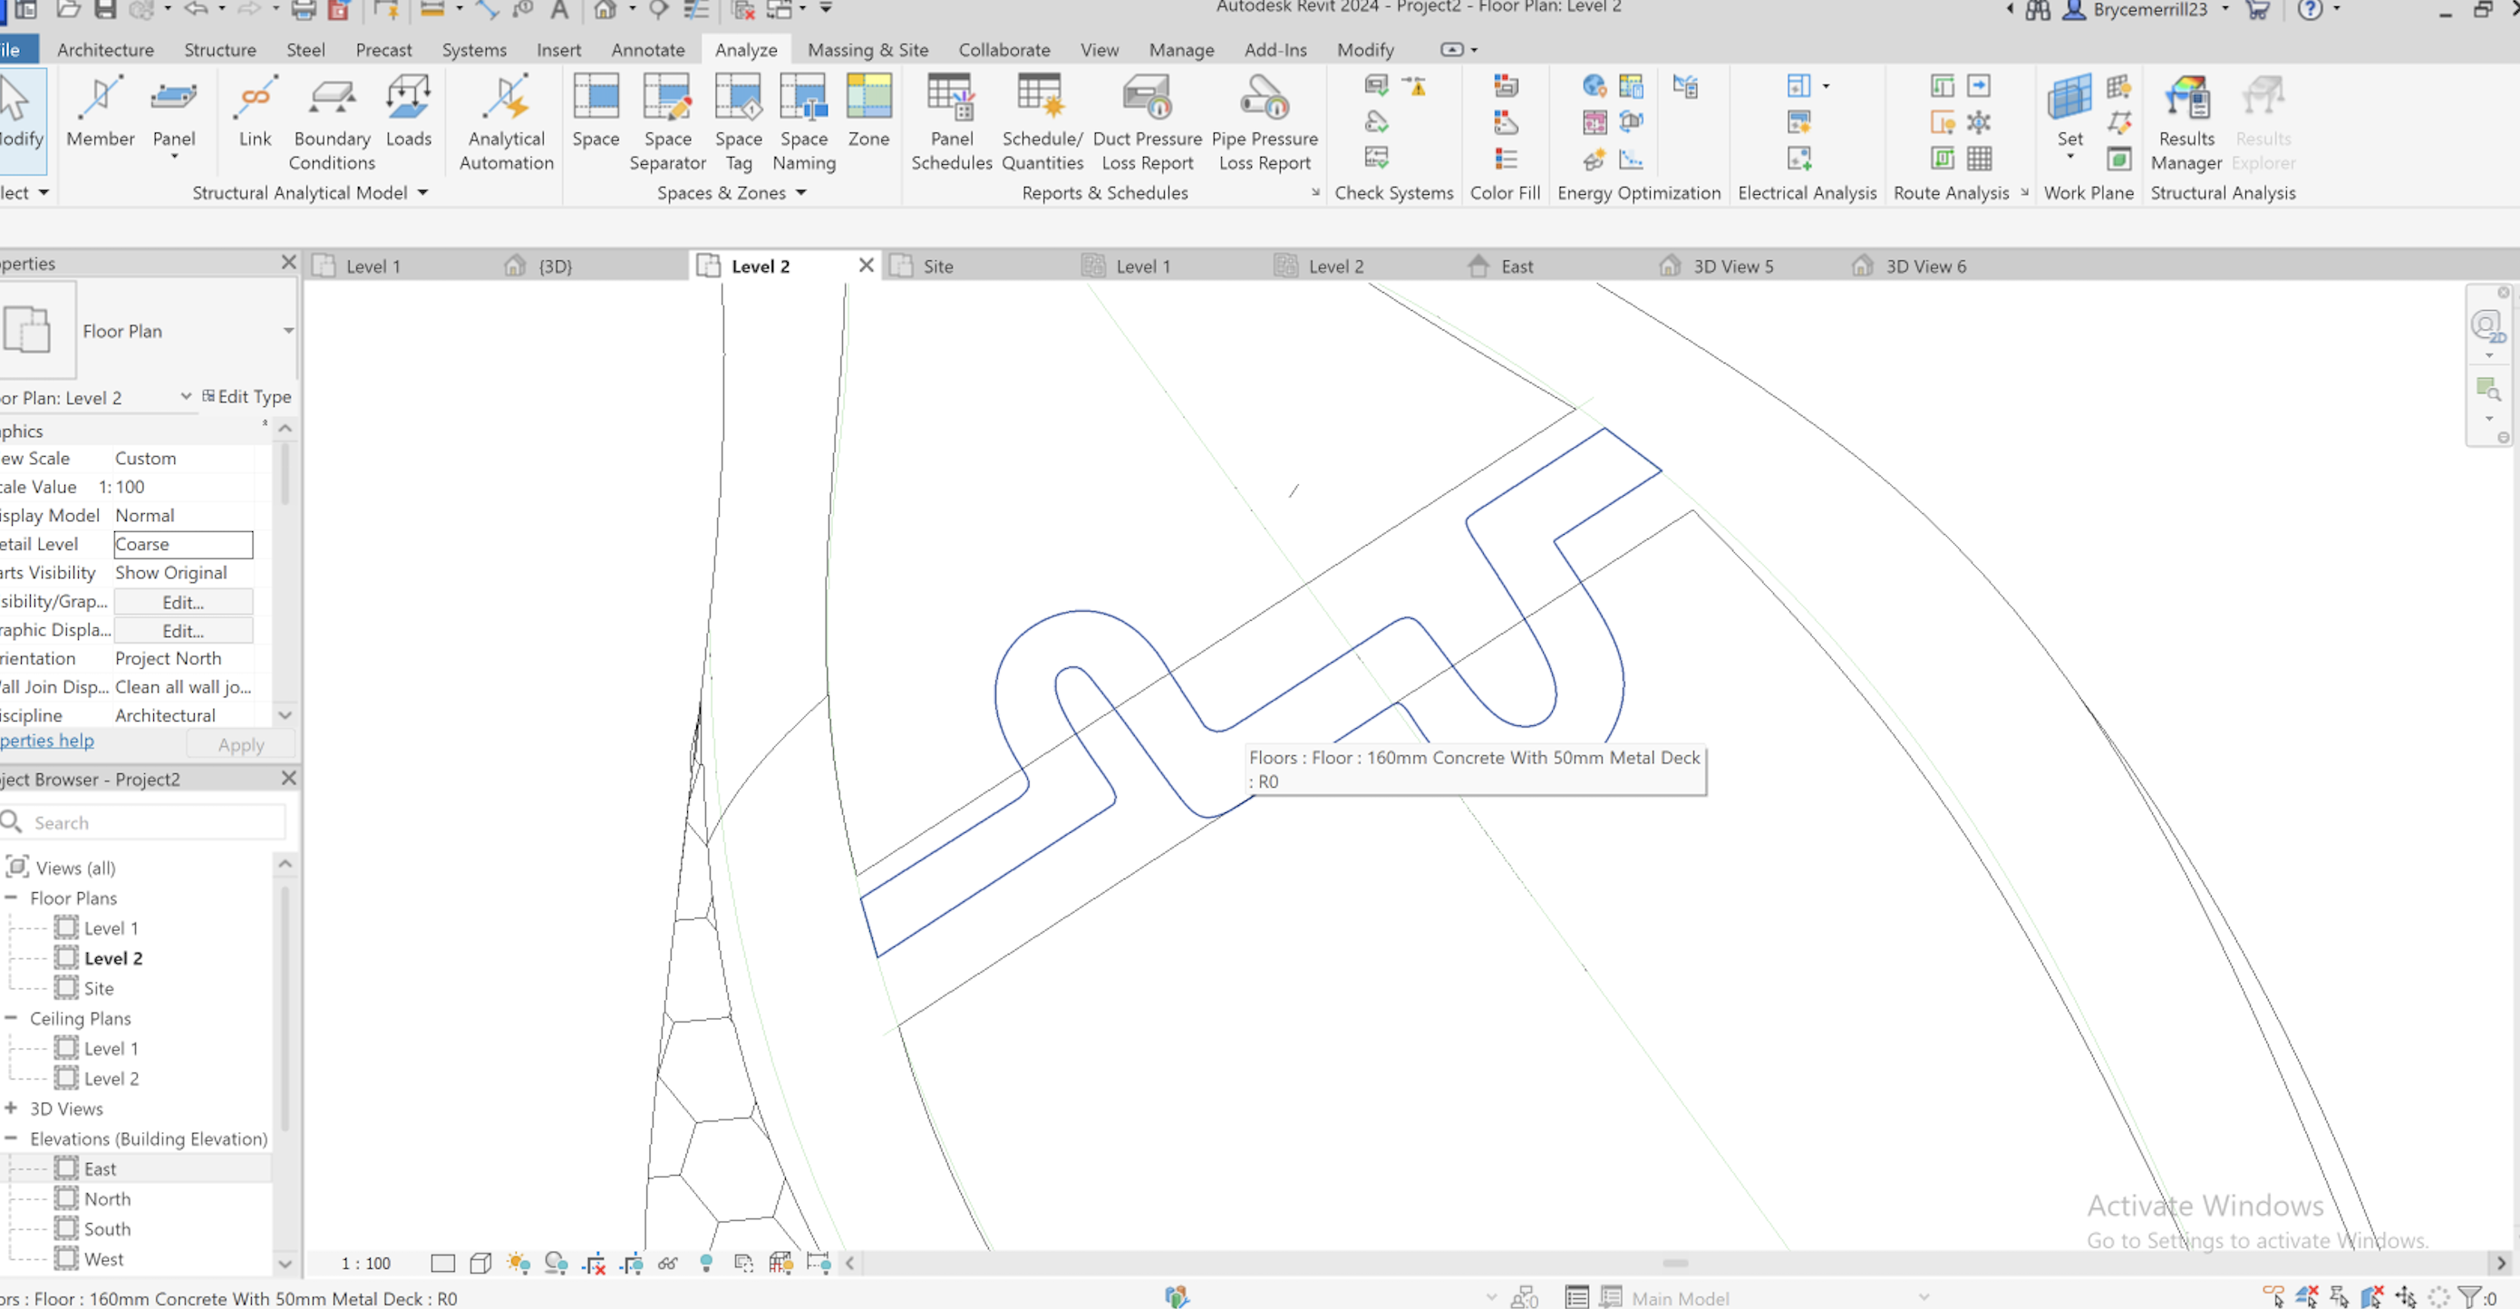Open structural Results Manager
Viewport: 2520px width, 1309px height.
[x=2186, y=124]
